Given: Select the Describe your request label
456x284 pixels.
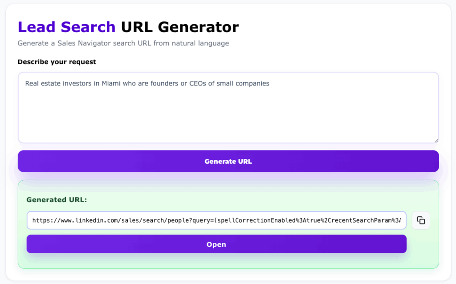Looking at the screenshot, I should coord(57,62).
